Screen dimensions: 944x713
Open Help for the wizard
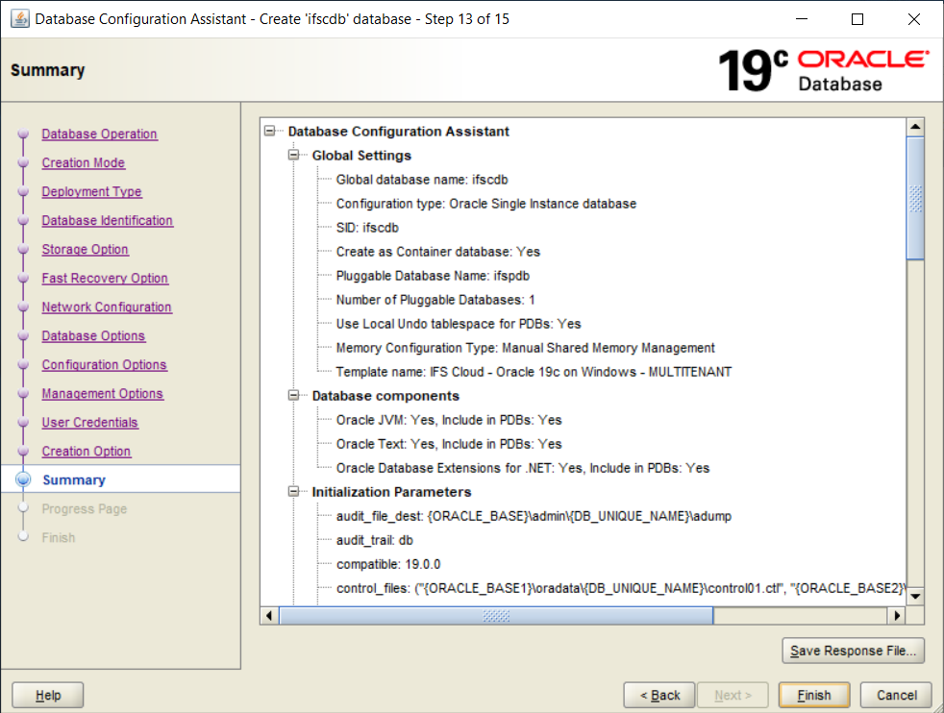48,695
